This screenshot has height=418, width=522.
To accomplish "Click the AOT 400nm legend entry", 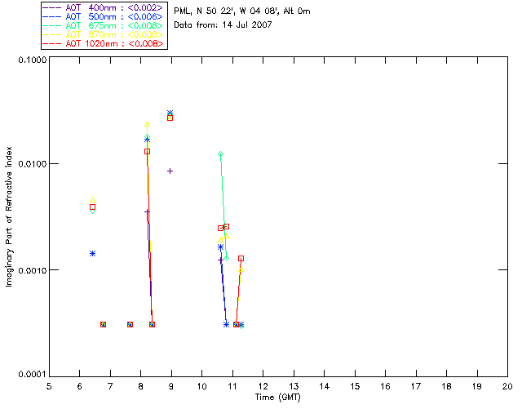I will [x=103, y=7].
